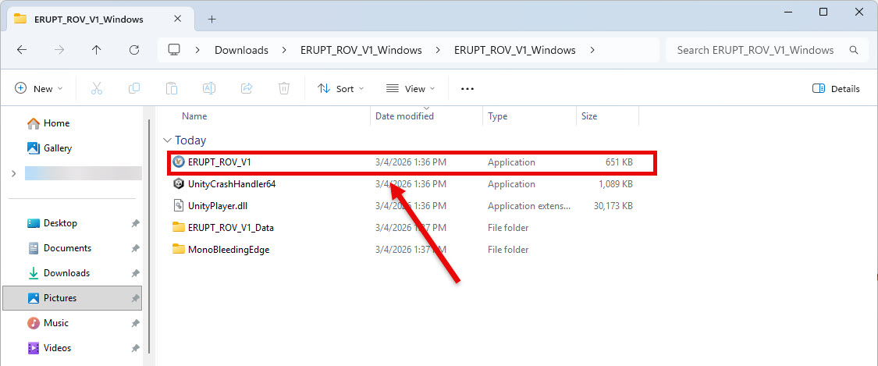This screenshot has height=366, width=878.
Task: Open Gallery in the sidebar
Action: point(50,148)
